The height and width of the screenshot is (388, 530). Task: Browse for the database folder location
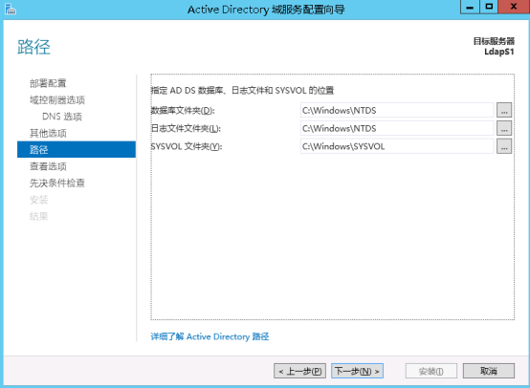(x=504, y=110)
